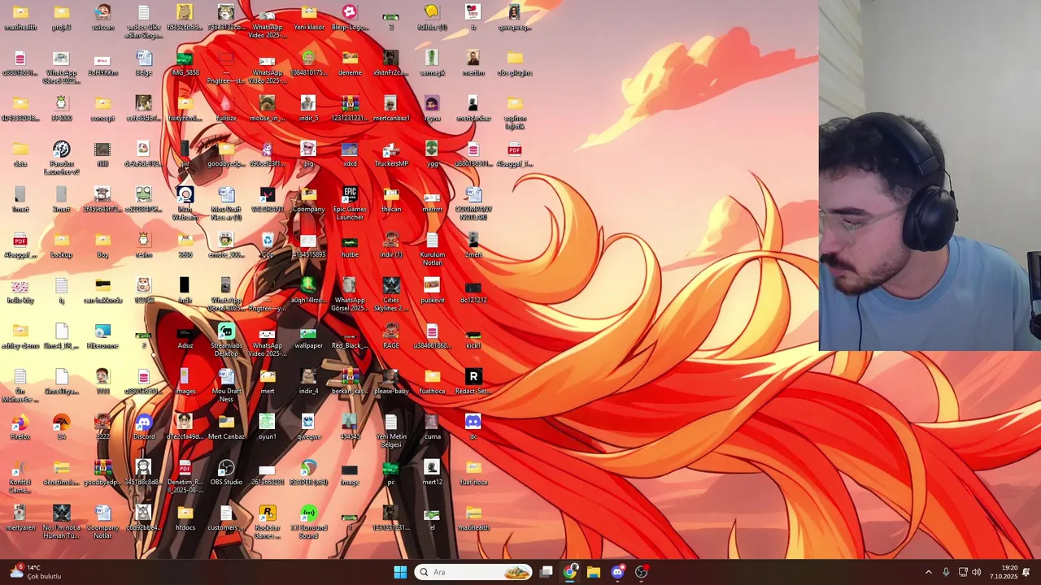Select the backup folder

[x=61, y=245]
